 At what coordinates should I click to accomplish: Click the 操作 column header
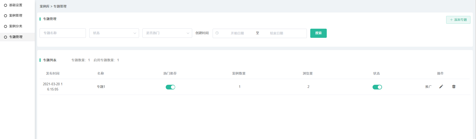(x=440, y=74)
